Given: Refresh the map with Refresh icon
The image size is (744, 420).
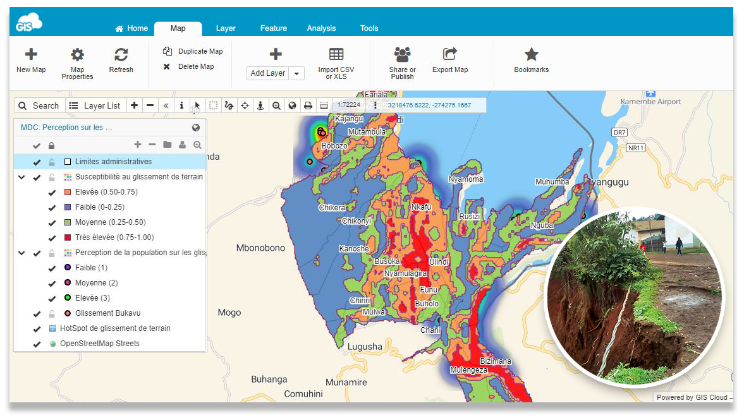Looking at the screenshot, I should pyautogui.click(x=121, y=54).
